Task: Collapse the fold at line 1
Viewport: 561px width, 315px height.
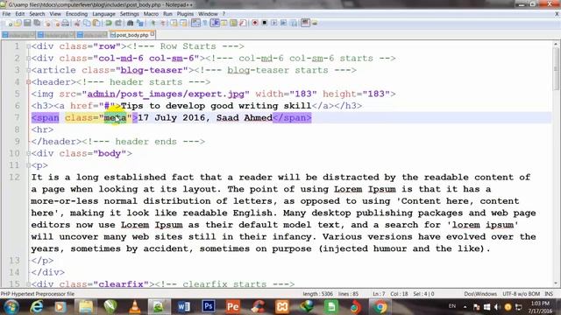Action: point(28,46)
